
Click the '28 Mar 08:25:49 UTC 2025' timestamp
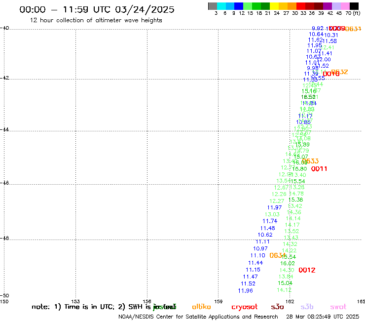pyautogui.click(x=323, y=317)
